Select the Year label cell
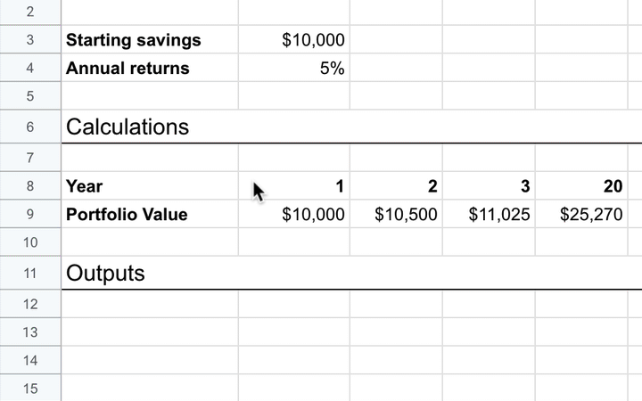The width and height of the screenshot is (642, 401). (x=150, y=186)
